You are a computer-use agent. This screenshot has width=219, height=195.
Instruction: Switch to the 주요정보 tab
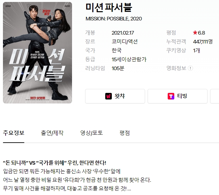pyautogui.click(x=13, y=133)
